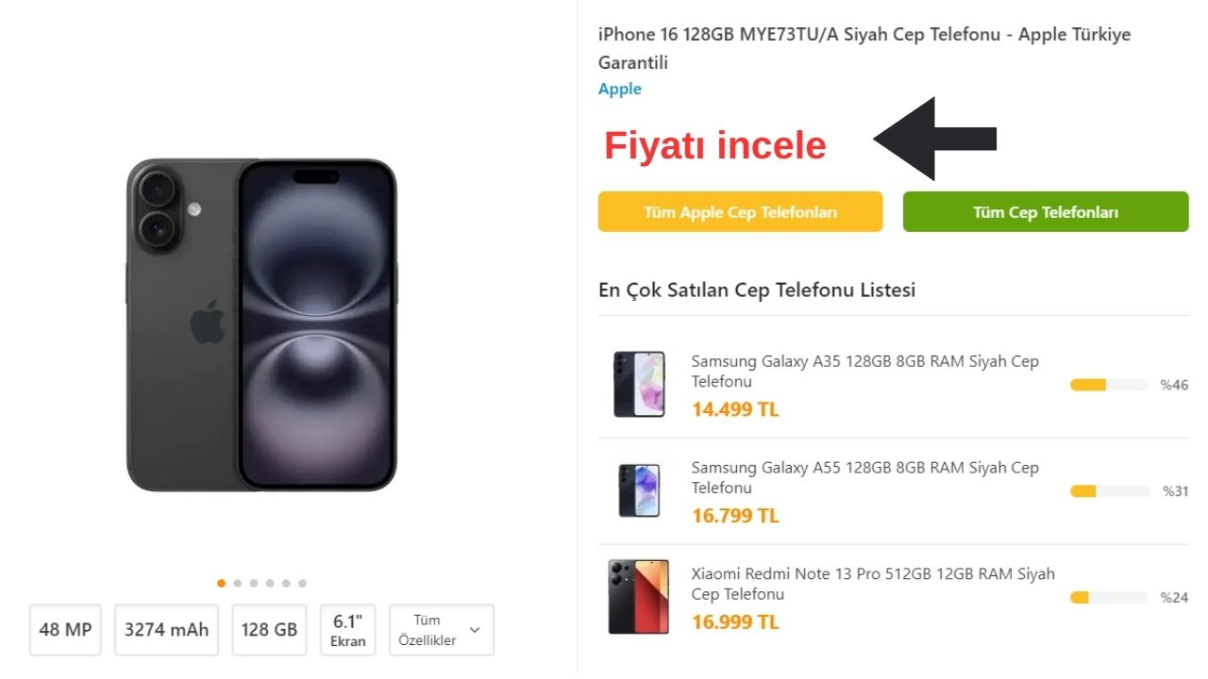The height and width of the screenshot is (679, 1208).
Task: Click the Xiaomi Redmi Note 13 Pro thumbnail
Action: pos(639,596)
